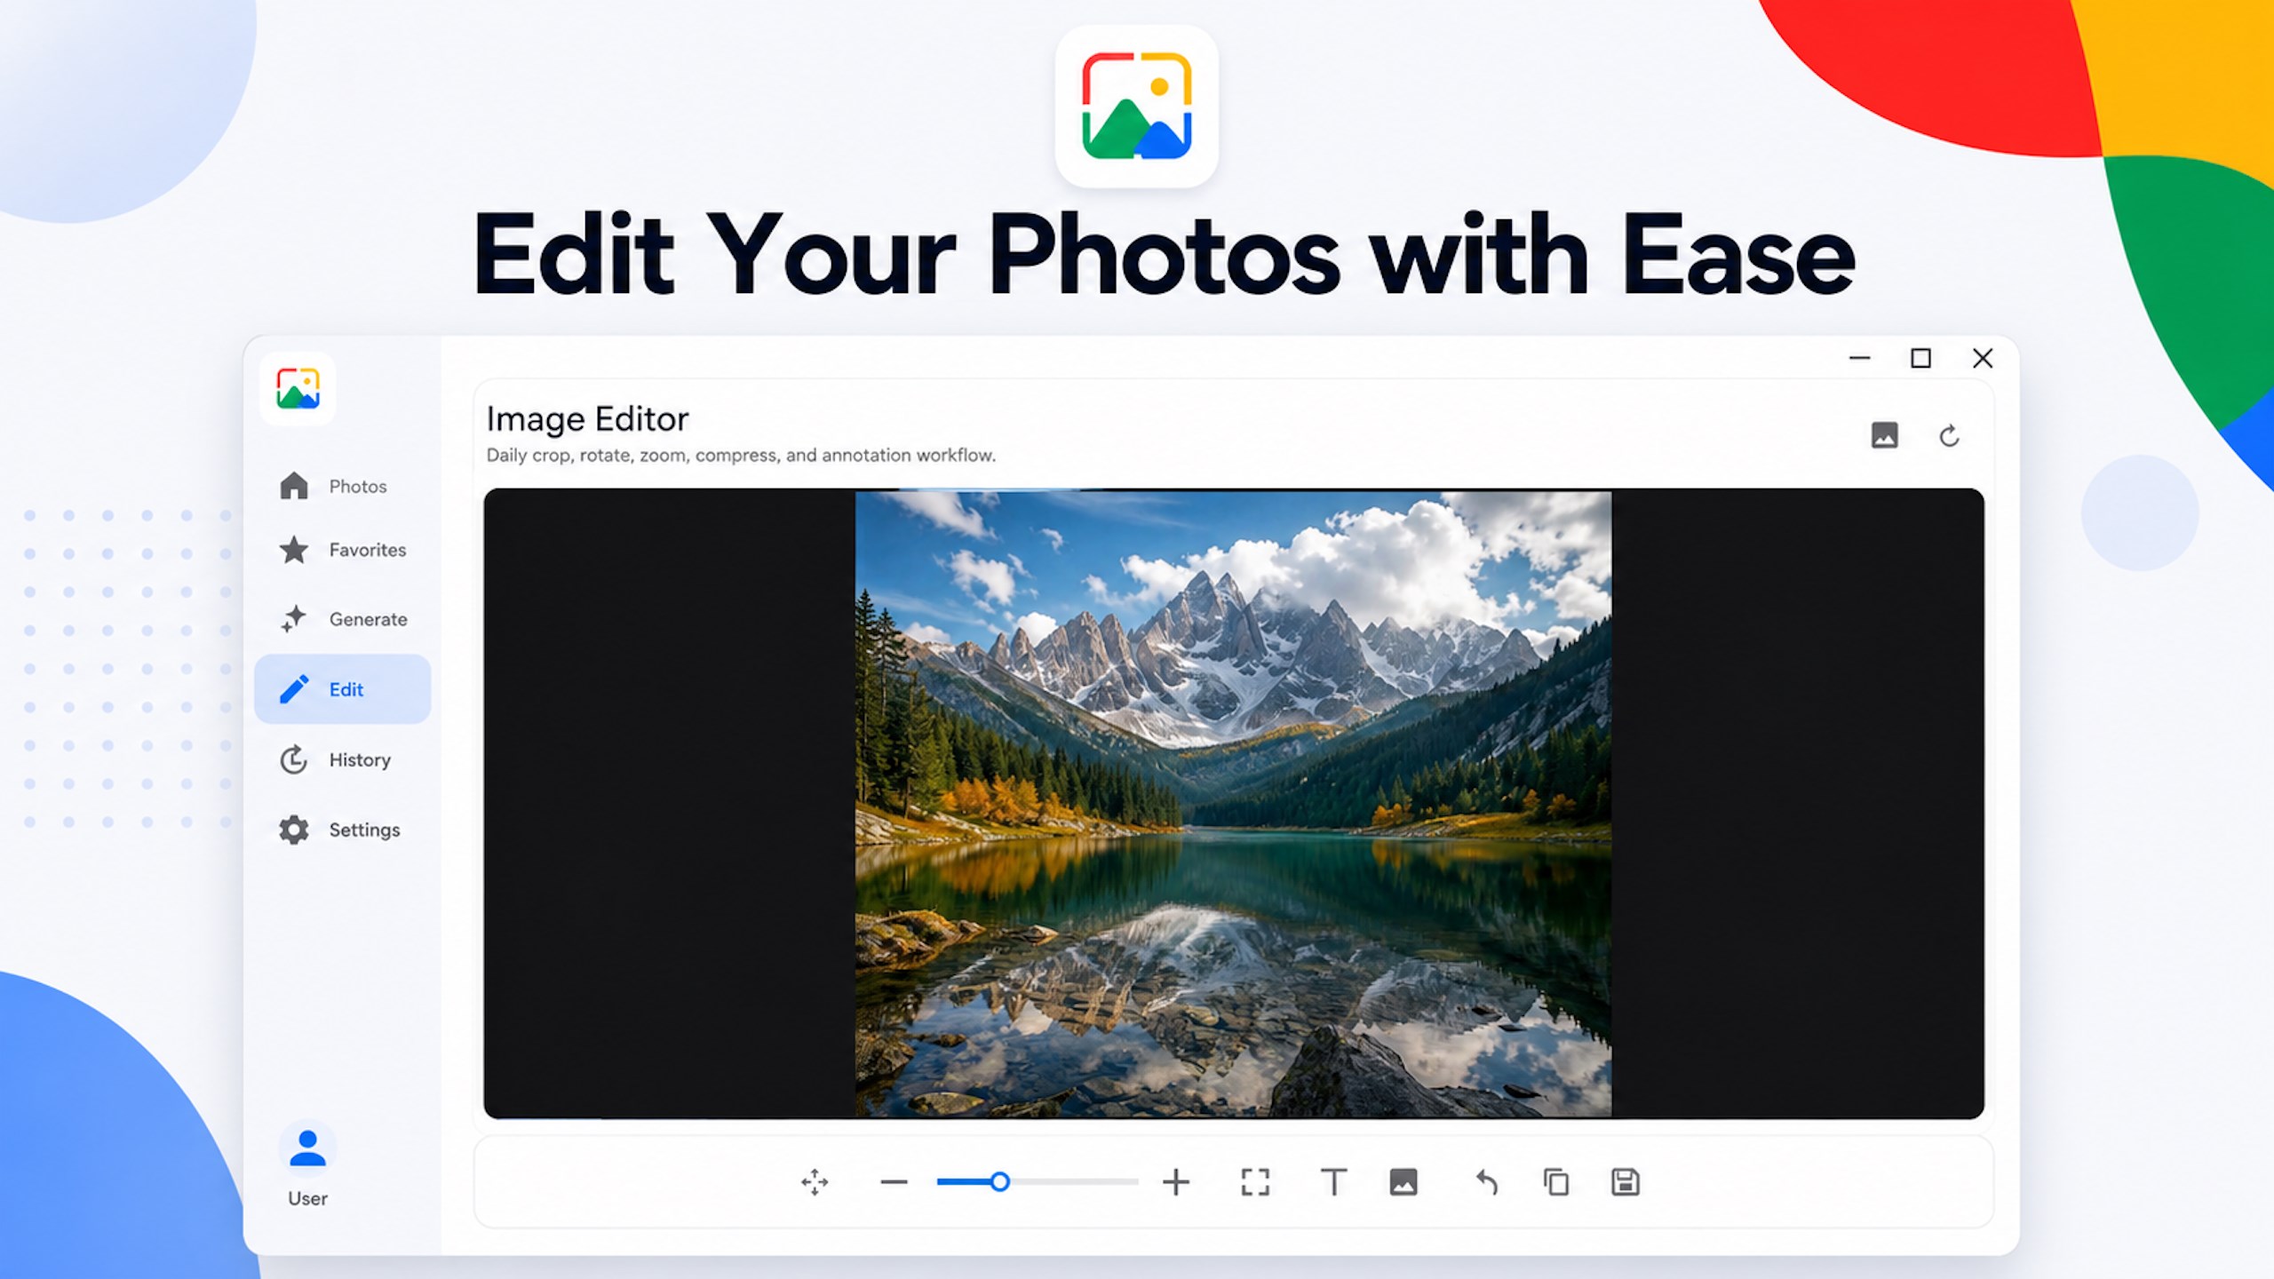Screen dimensions: 2274x1279
Task: Click the mountain lake photo in the canvas
Action: coord(1233,804)
